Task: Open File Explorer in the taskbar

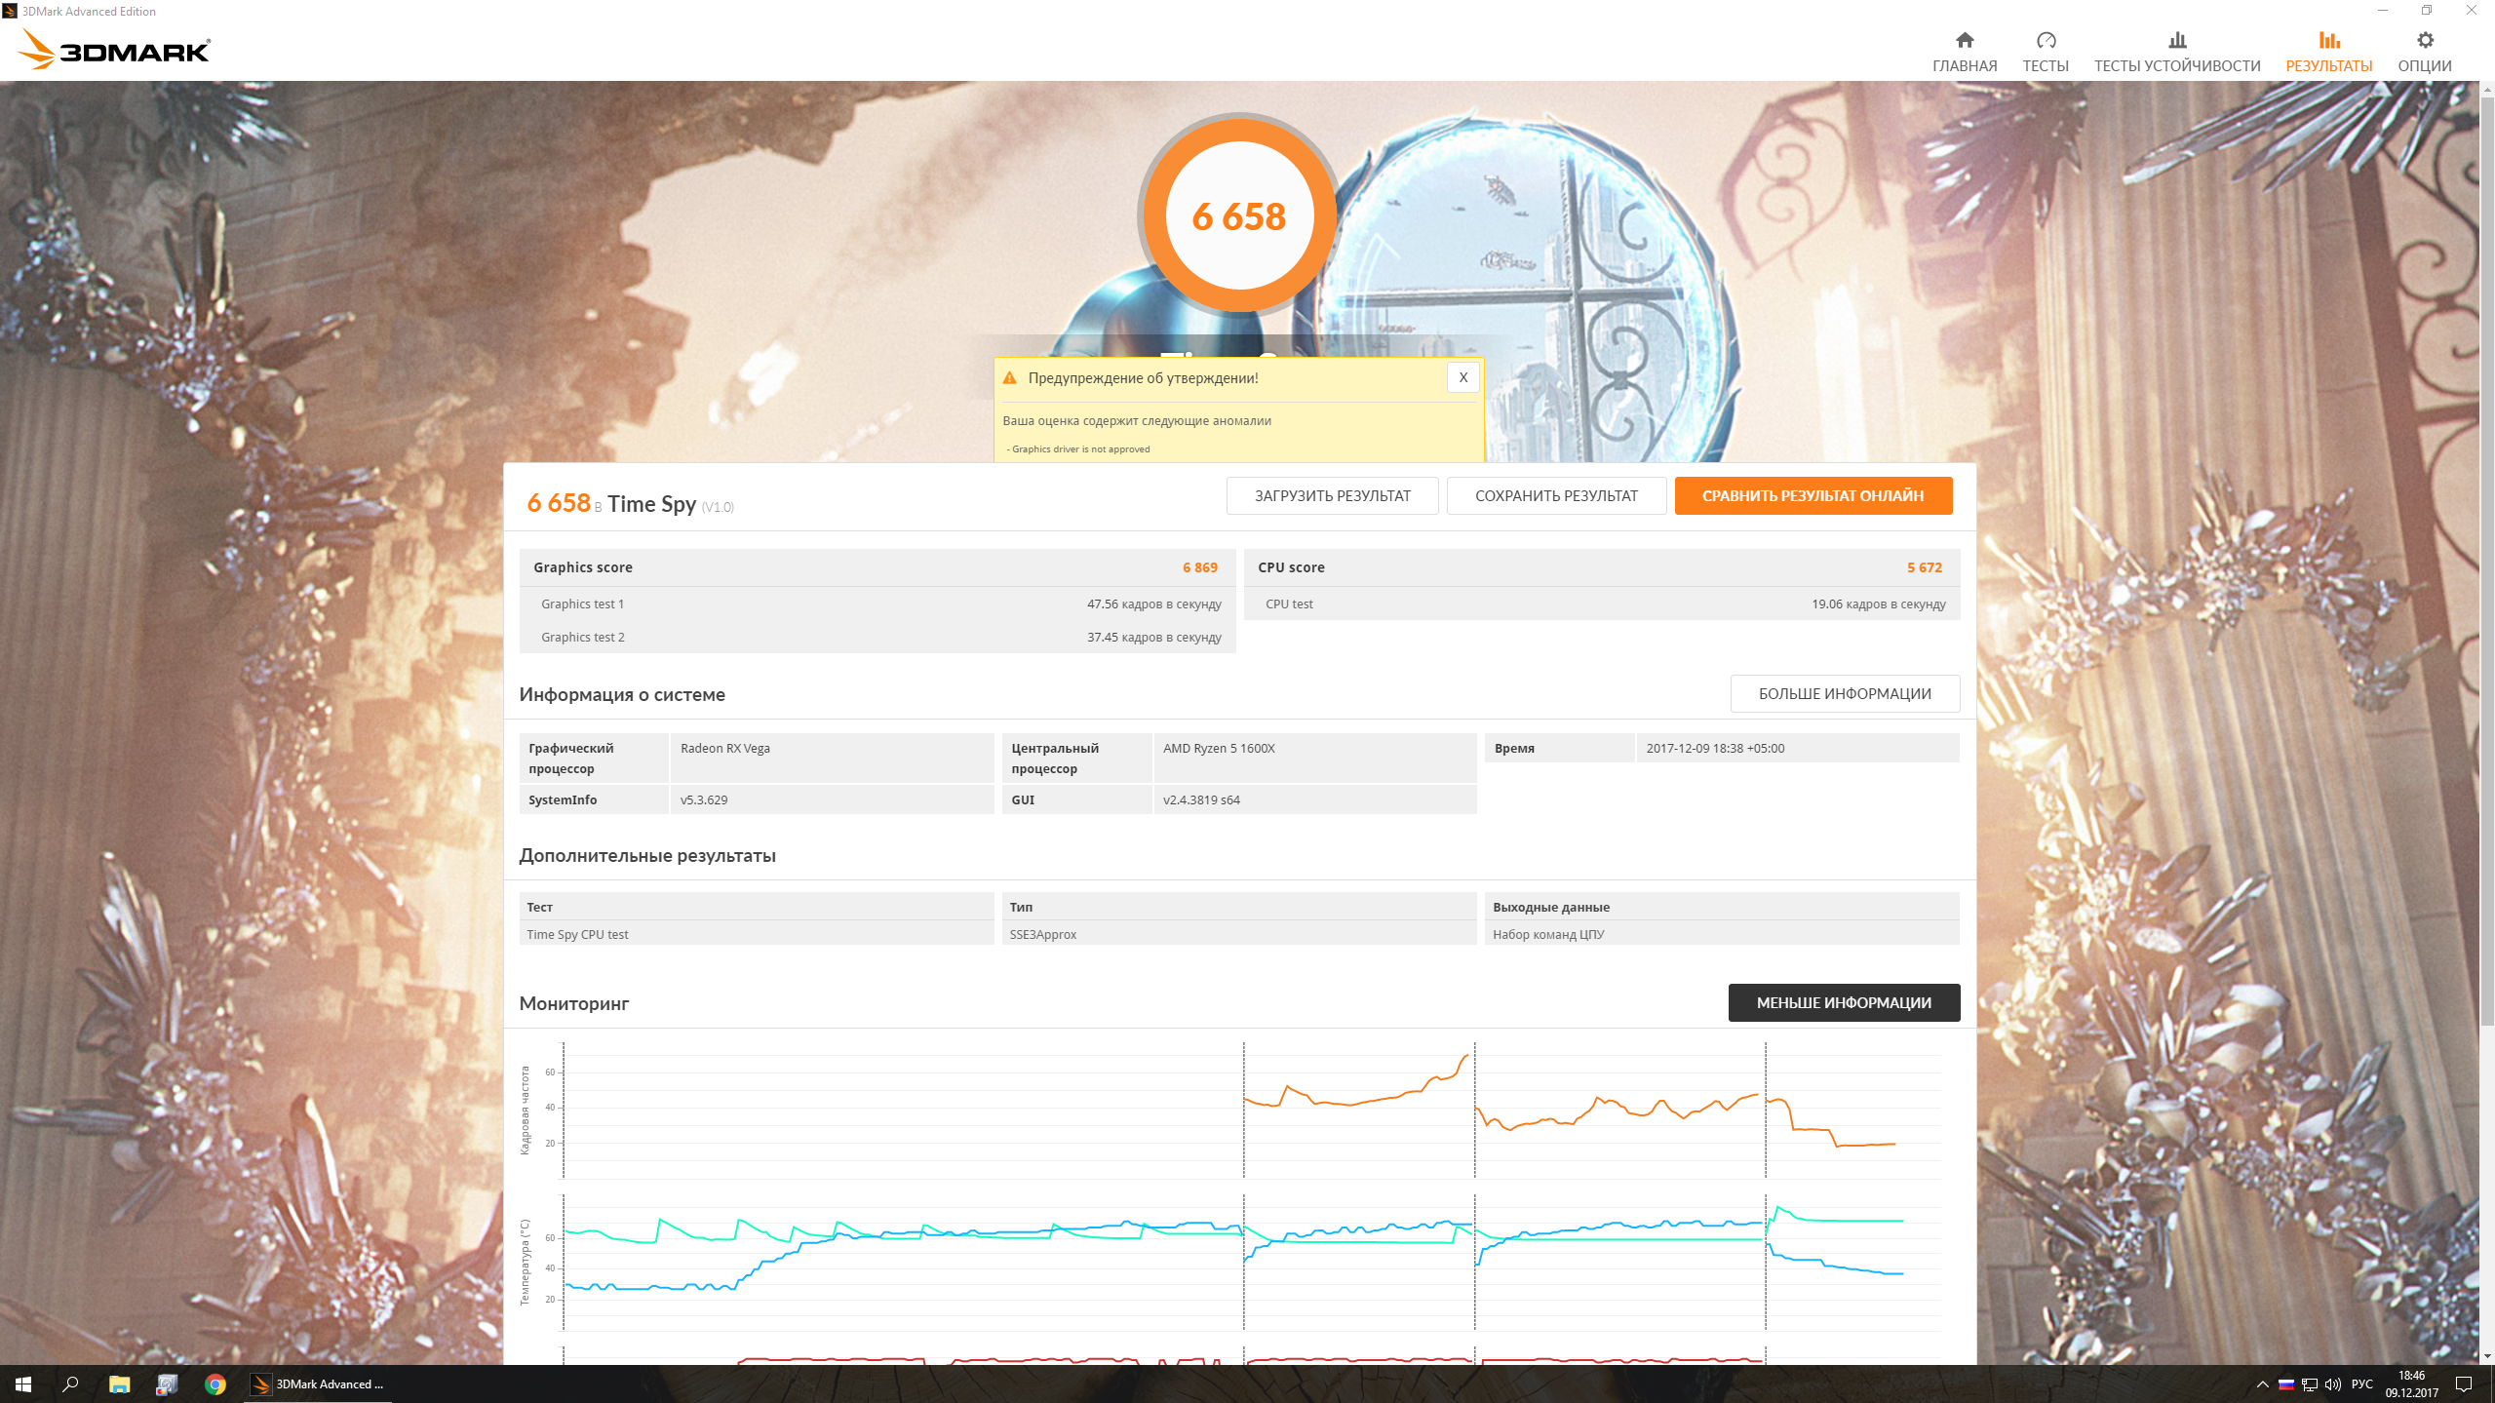Action: (x=119, y=1384)
